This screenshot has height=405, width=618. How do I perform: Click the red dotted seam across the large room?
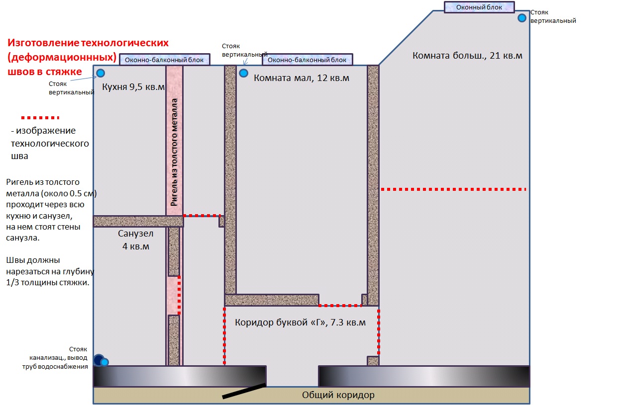[x=453, y=189]
